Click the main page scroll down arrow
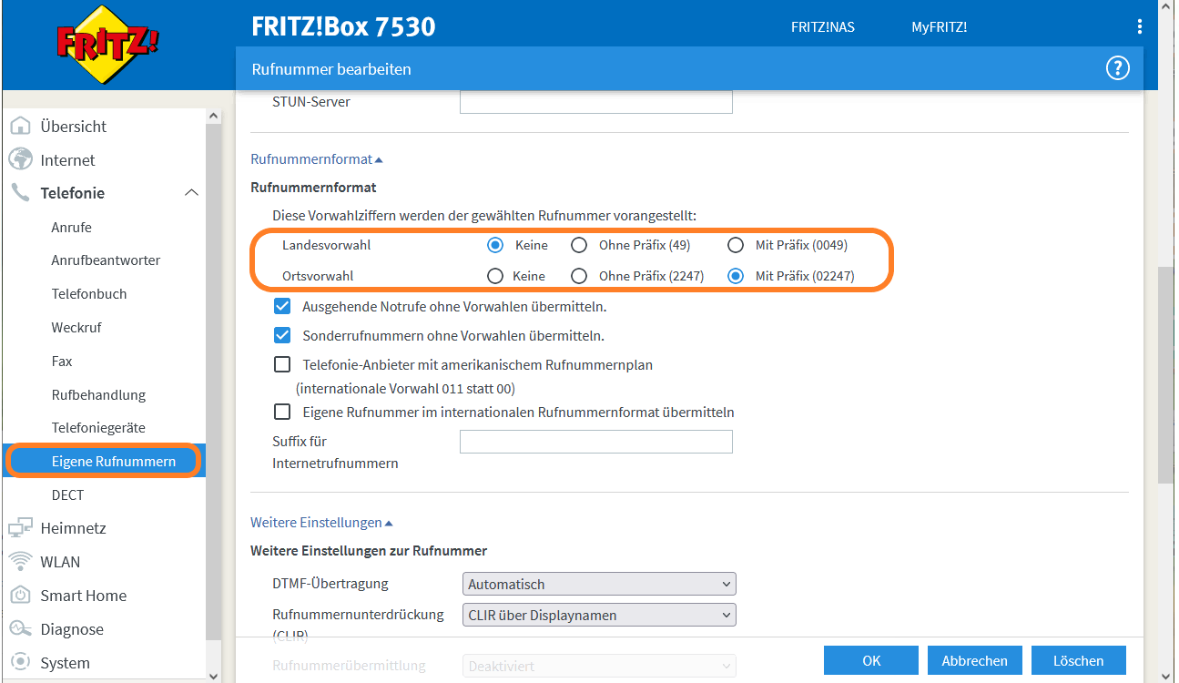The width and height of the screenshot is (1179, 683). click(x=1166, y=675)
